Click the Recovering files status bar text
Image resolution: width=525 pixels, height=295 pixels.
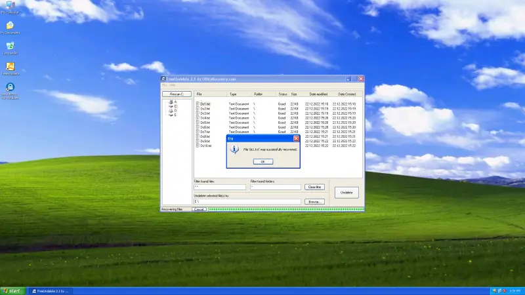[172, 209]
